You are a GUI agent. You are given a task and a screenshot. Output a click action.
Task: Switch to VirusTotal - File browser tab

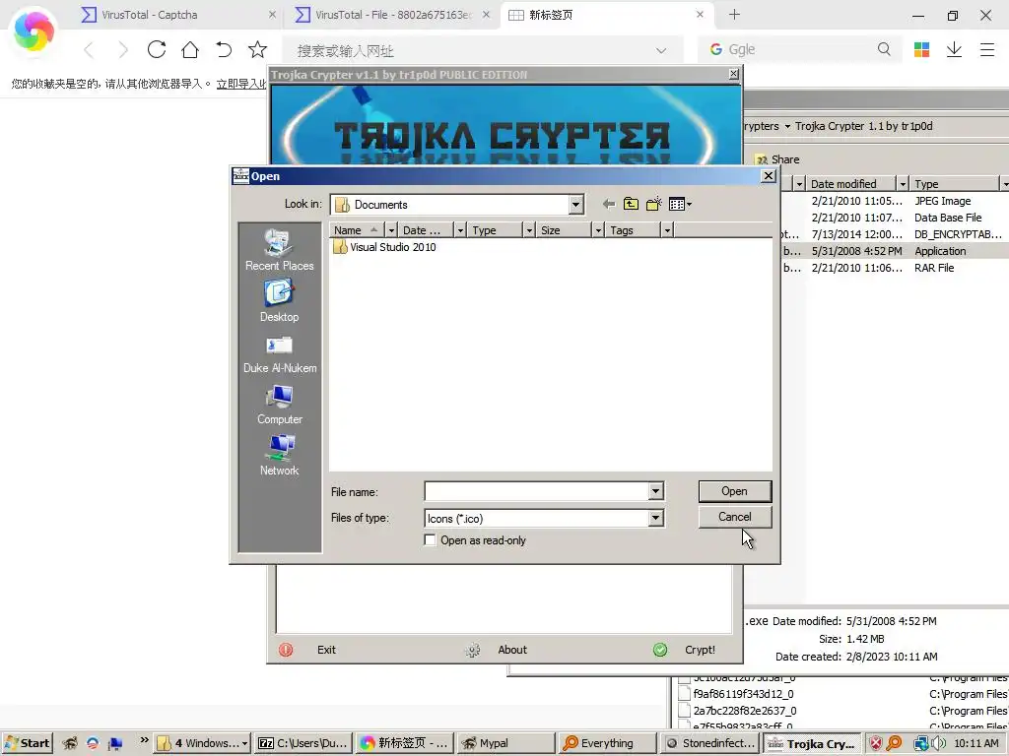tap(392, 15)
